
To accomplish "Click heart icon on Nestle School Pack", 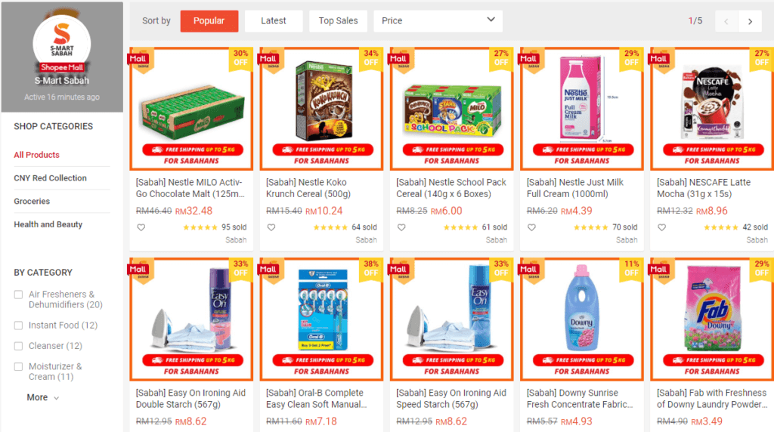I will point(402,227).
